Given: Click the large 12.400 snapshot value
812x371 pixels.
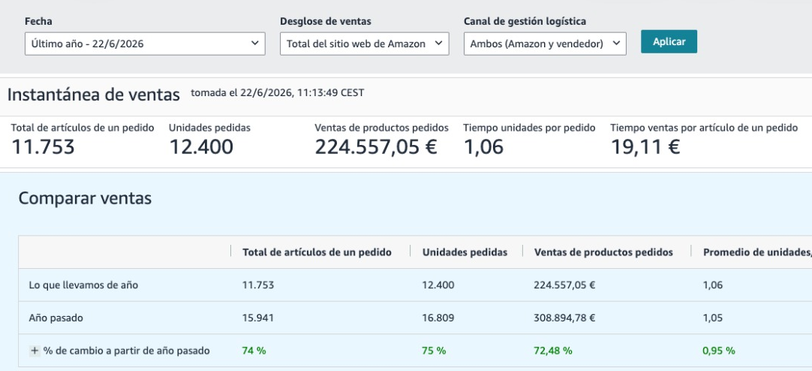Looking at the screenshot, I should click(201, 148).
